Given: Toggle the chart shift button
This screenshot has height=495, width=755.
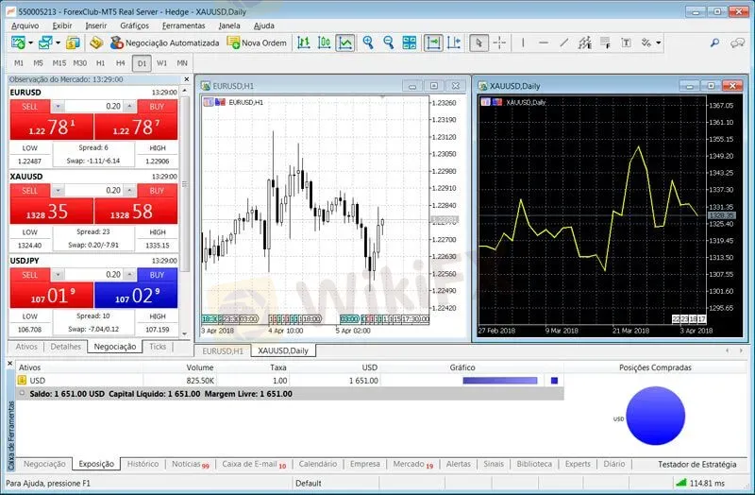Looking at the screenshot, I should [455, 43].
